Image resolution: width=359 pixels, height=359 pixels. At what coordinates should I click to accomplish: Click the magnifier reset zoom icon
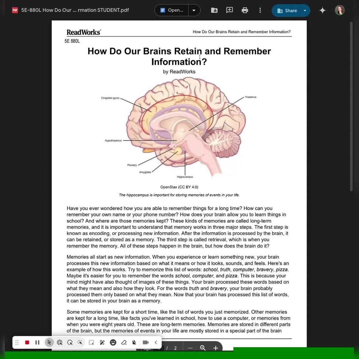(203, 348)
